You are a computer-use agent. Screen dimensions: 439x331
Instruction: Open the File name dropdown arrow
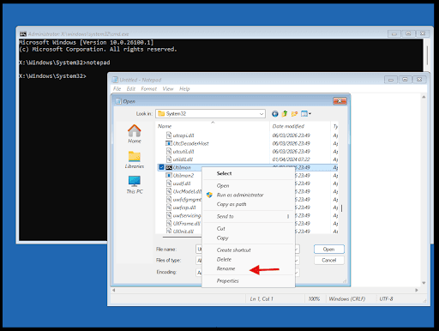coord(297,250)
